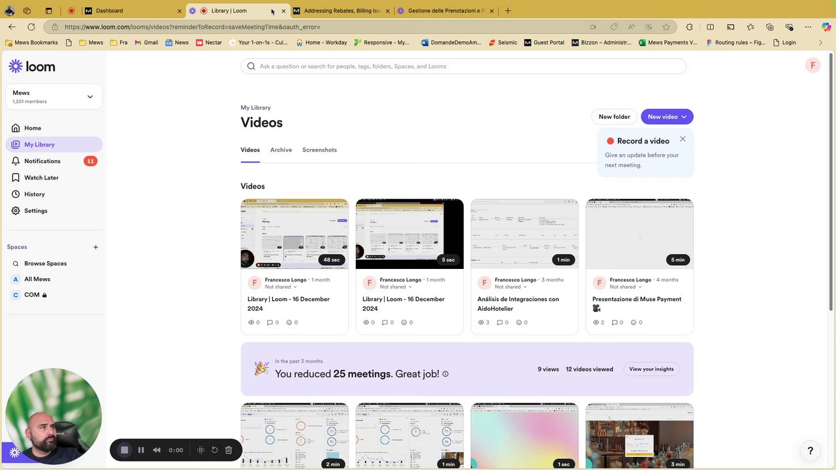Click View your insights button

click(651, 369)
